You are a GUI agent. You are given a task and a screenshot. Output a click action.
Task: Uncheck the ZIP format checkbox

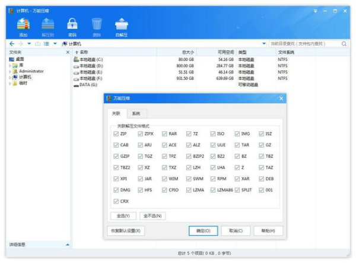click(116, 134)
